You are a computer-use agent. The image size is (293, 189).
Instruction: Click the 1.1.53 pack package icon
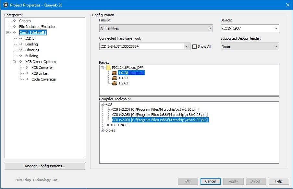point(114,78)
